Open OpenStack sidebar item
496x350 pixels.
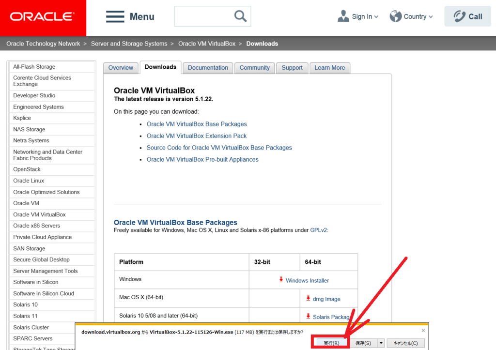pyautogui.click(x=27, y=169)
